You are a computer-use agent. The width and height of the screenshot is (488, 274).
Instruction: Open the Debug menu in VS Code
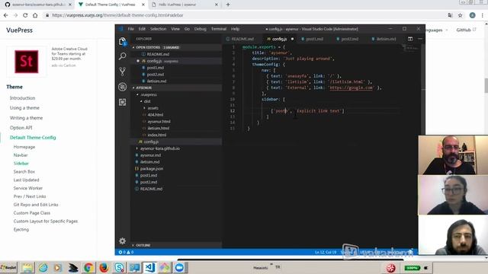200,29
